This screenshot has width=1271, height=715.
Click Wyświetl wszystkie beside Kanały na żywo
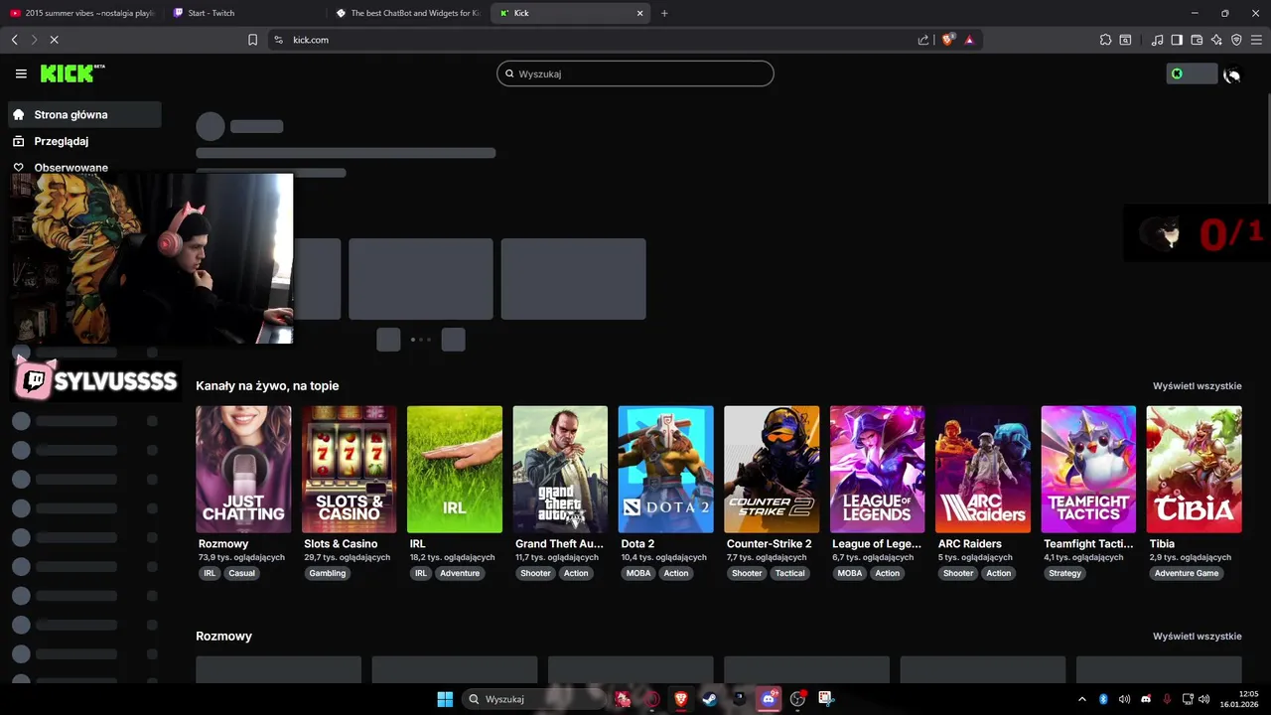[x=1197, y=385]
